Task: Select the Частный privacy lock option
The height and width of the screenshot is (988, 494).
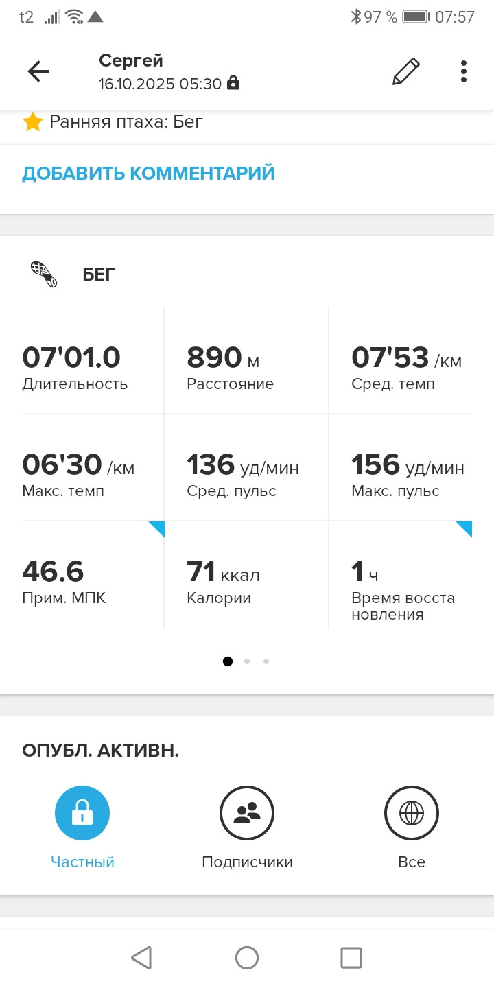Action: point(82,813)
